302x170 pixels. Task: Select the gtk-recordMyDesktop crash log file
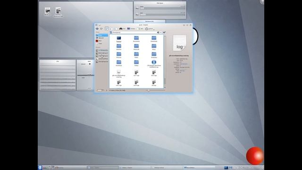coord(119,74)
